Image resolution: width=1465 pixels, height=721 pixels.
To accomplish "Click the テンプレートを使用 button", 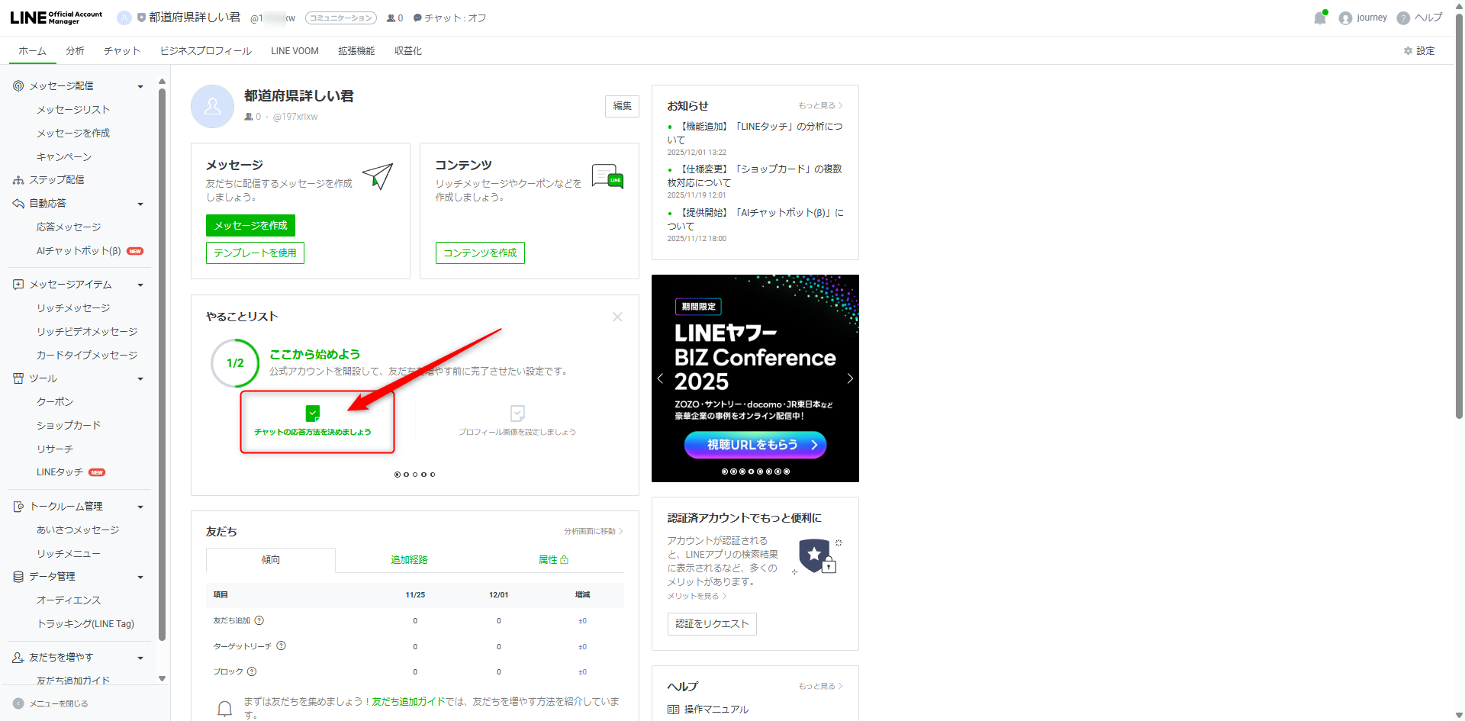I will click(x=255, y=253).
